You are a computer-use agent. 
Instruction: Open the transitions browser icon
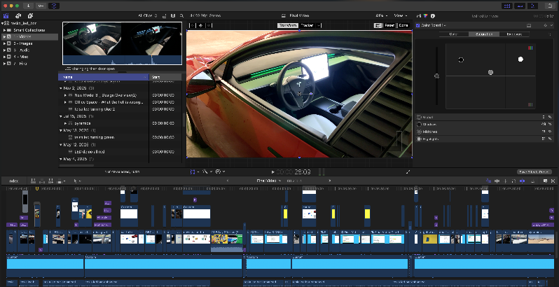[553, 181]
